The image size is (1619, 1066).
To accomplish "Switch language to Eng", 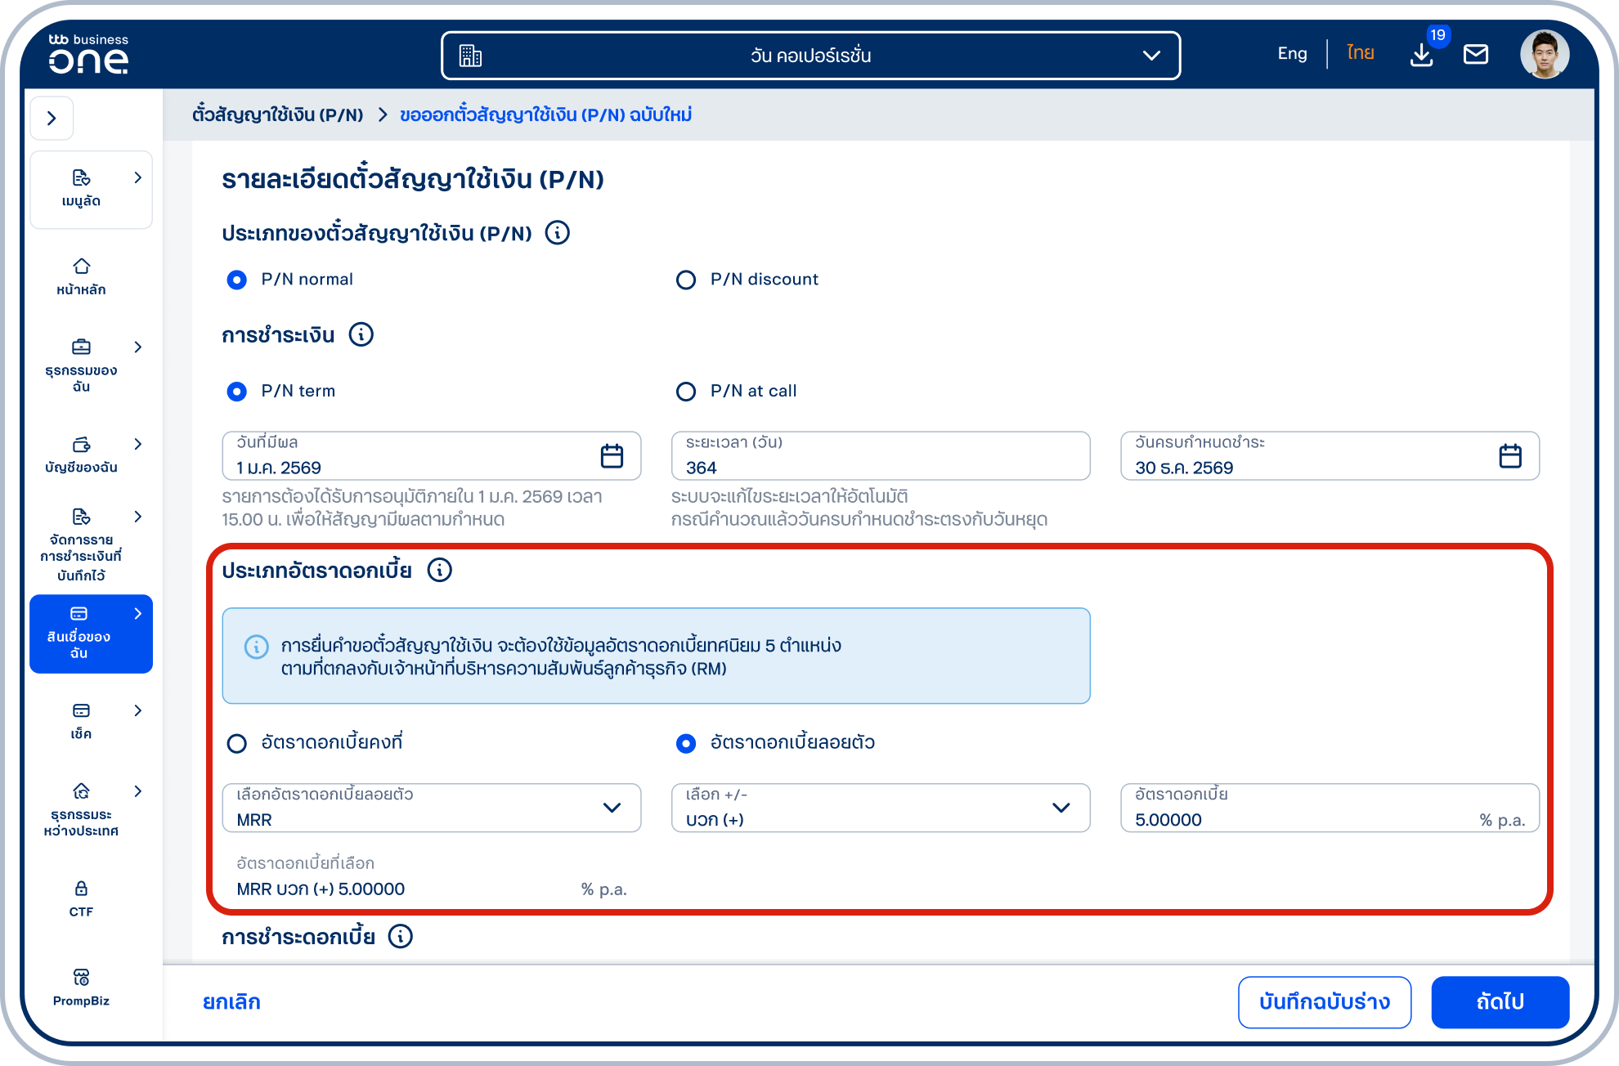I will point(1292,54).
